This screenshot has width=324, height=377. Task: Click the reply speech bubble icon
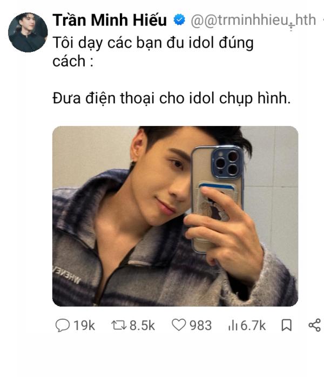[63, 325]
